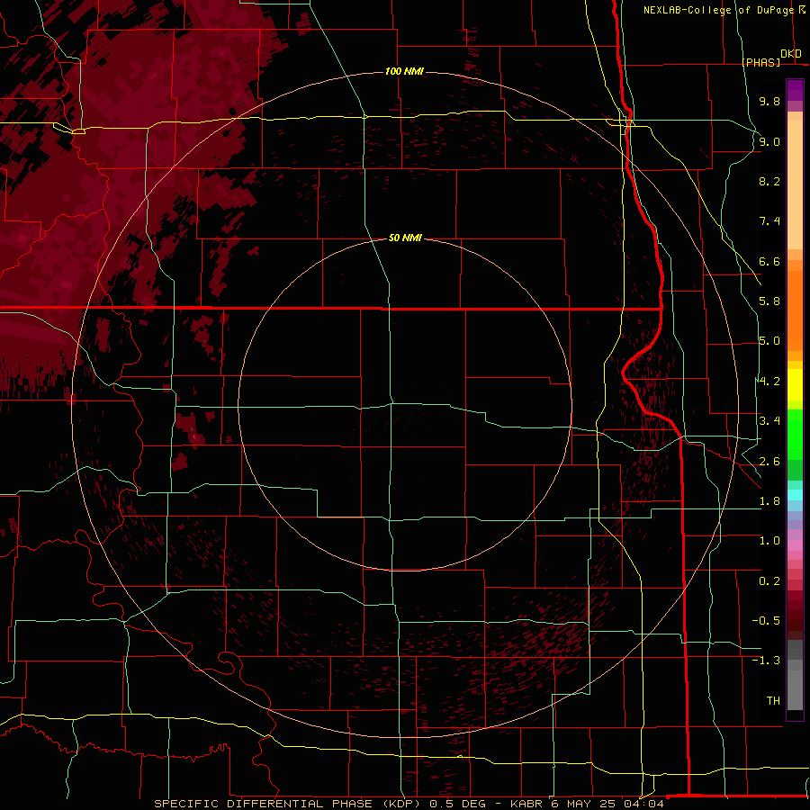Viewport: 810px width, 810px height.
Task: Click the [PHAS] legend header
Action: [x=760, y=62]
